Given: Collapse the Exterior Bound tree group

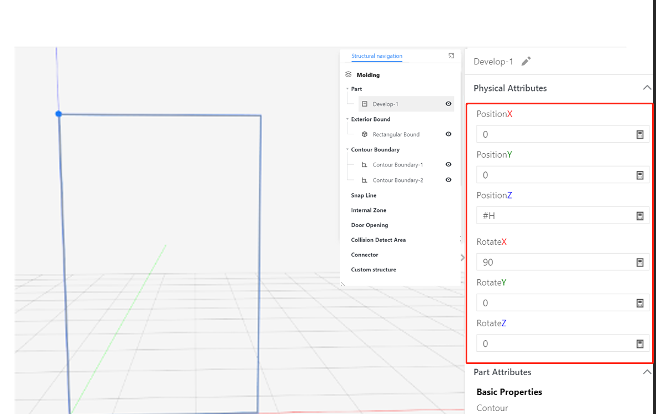Looking at the screenshot, I should point(347,119).
